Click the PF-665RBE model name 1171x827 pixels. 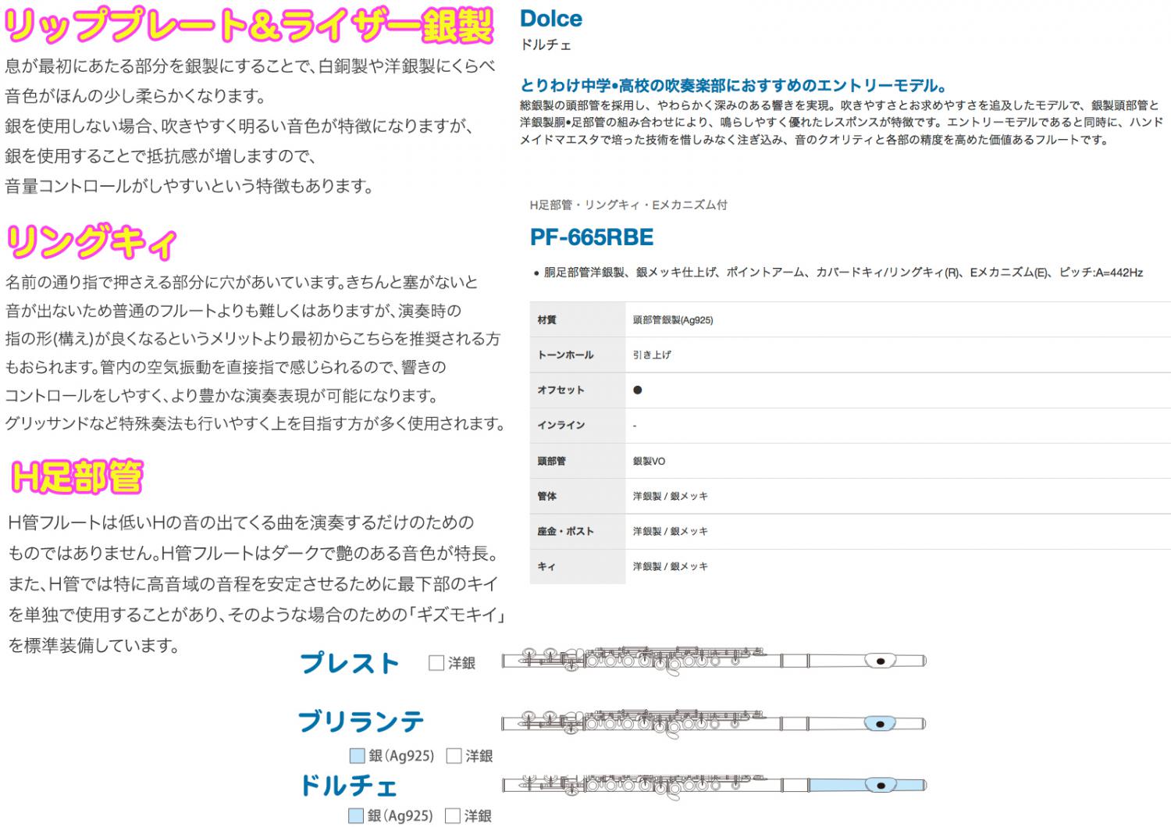(x=591, y=237)
